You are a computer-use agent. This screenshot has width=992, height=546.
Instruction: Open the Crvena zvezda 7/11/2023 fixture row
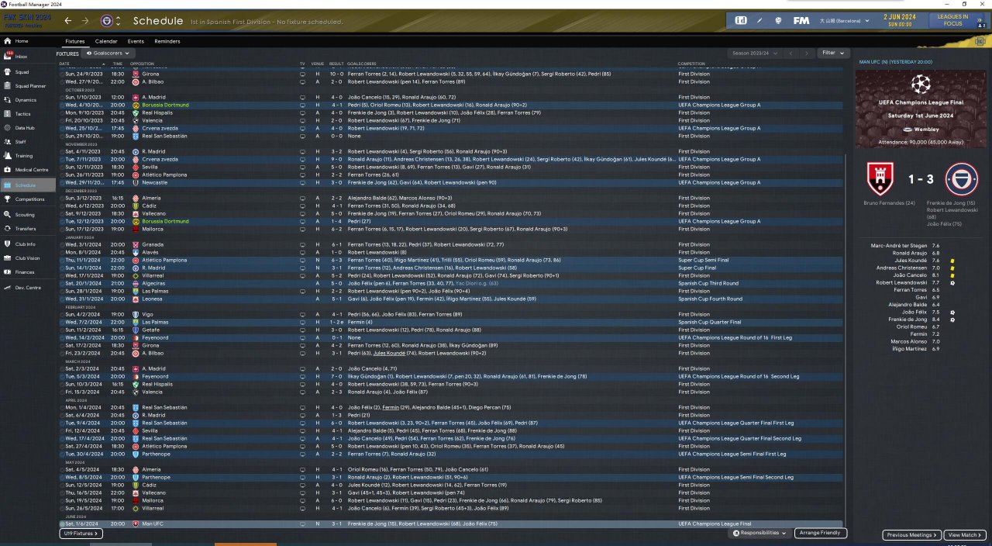(450, 159)
